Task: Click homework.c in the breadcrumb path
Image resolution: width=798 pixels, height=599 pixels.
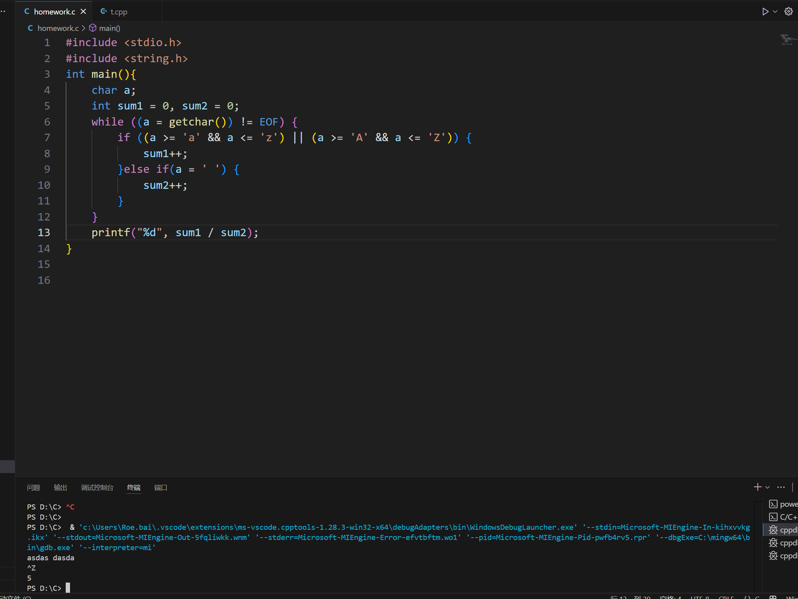Action: coord(58,28)
